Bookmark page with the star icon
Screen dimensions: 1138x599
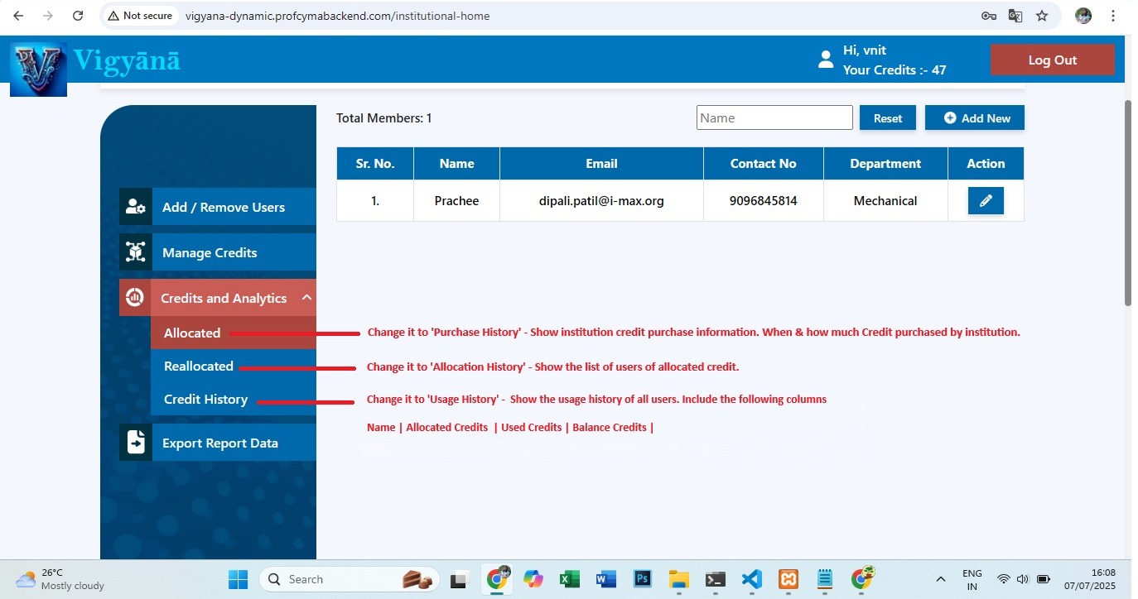1042,16
